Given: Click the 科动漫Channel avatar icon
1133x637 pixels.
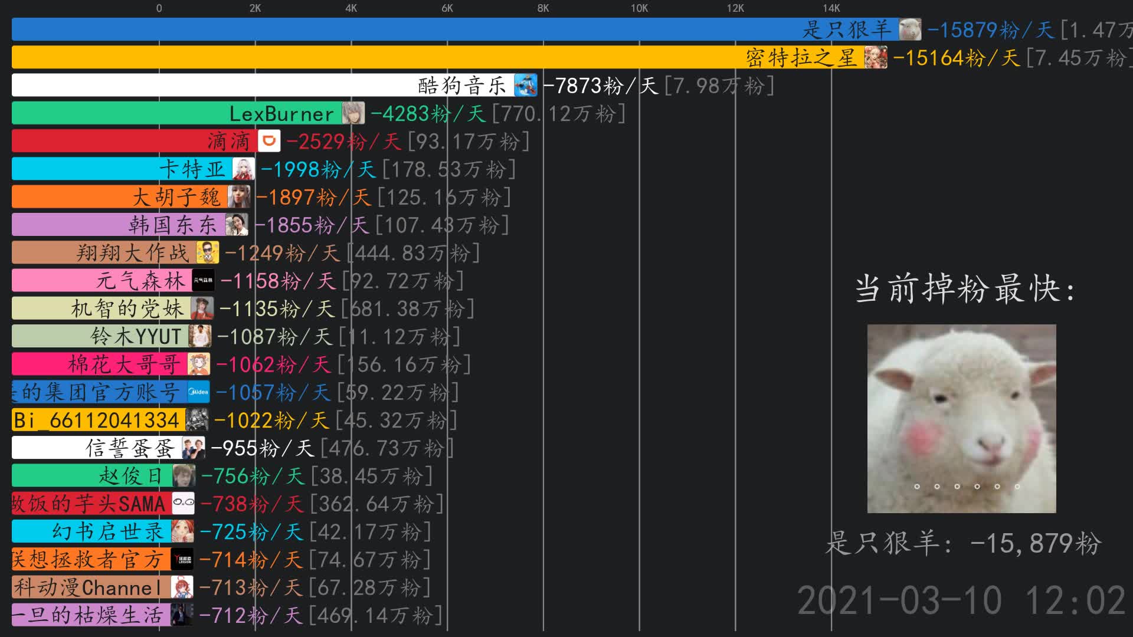Looking at the screenshot, I should pos(182,587).
